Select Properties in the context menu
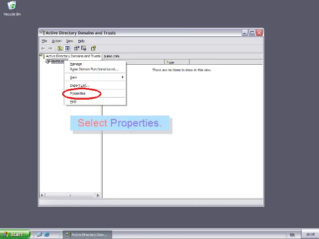Screen dimensions: 319x239 click(x=78, y=94)
